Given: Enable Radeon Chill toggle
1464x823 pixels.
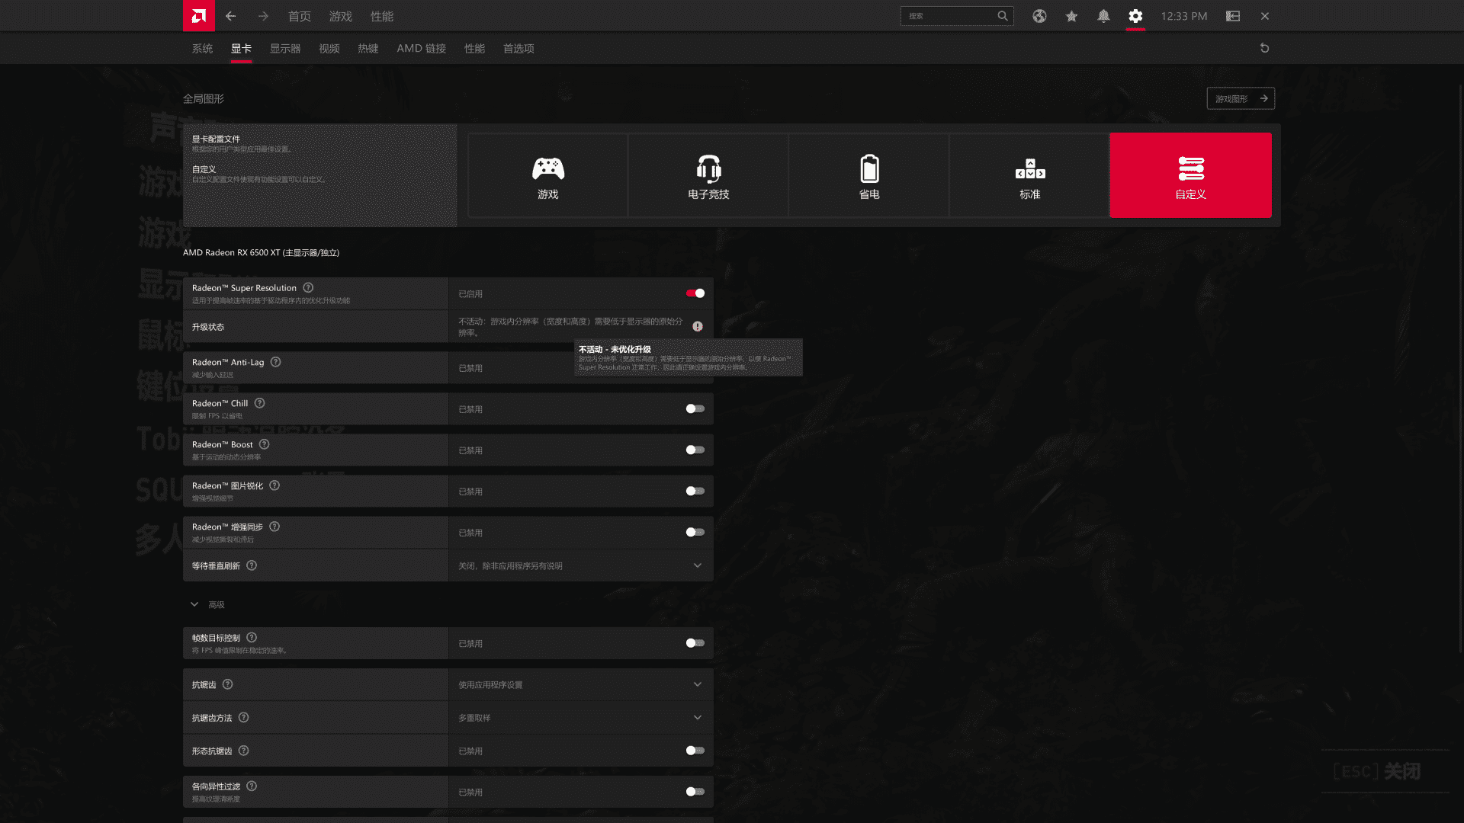Looking at the screenshot, I should pos(695,409).
